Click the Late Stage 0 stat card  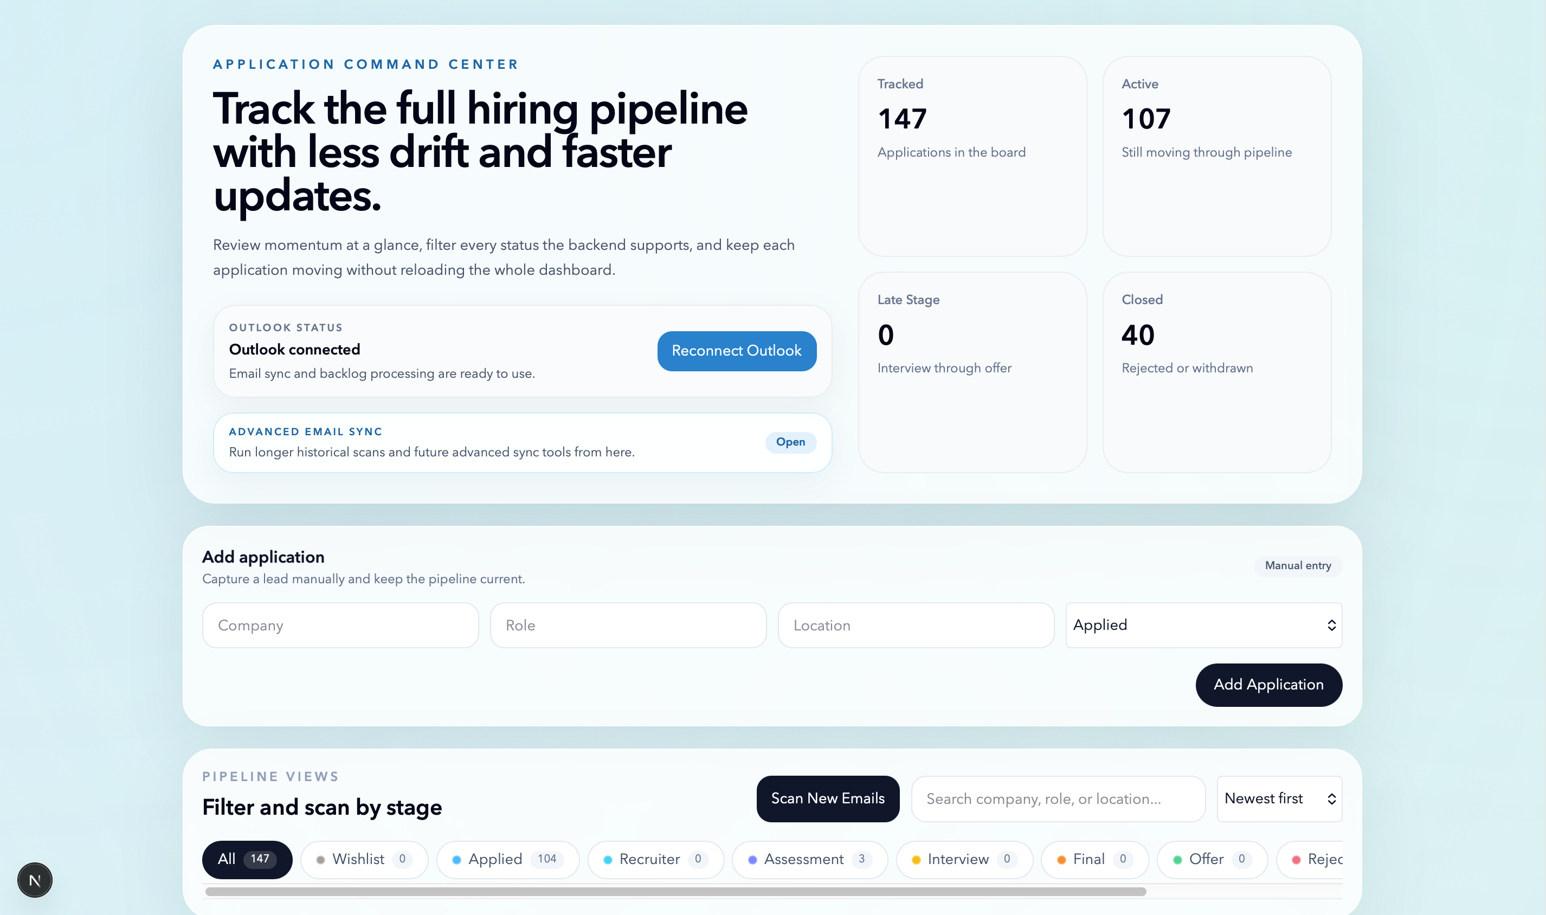coord(972,372)
